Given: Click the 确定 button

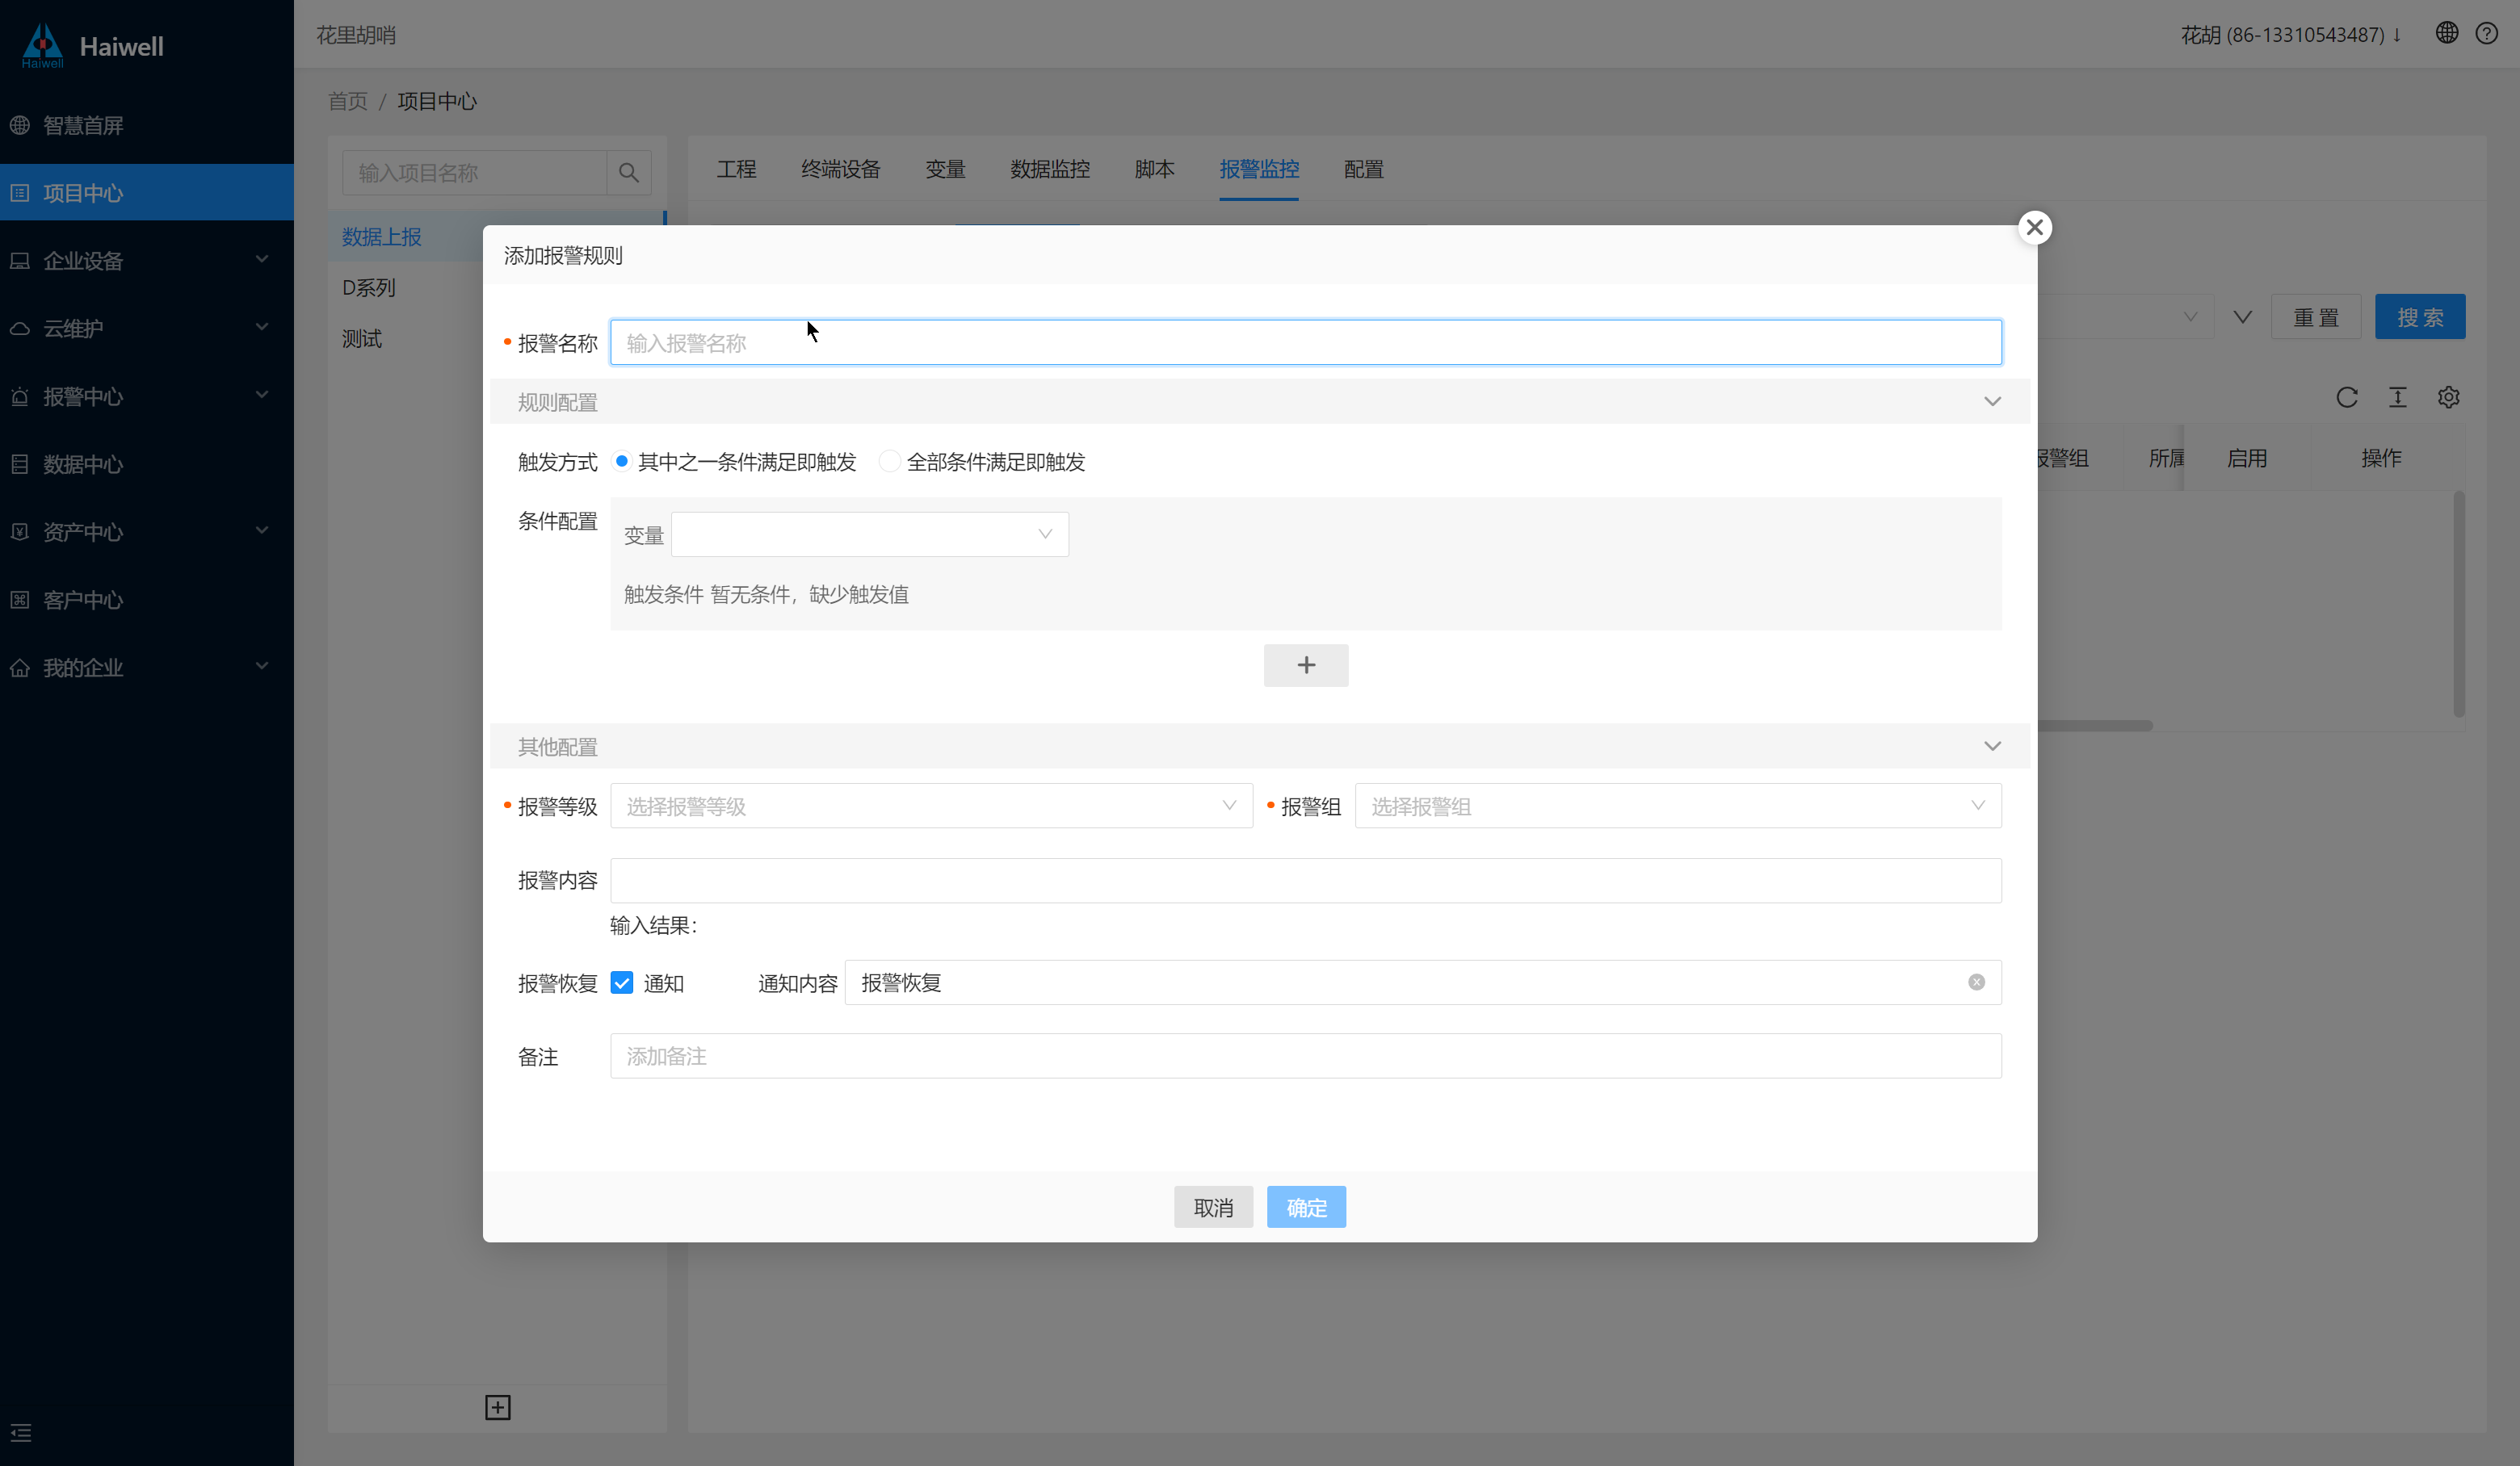Looking at the screenshot, I should point(1306,1207).
